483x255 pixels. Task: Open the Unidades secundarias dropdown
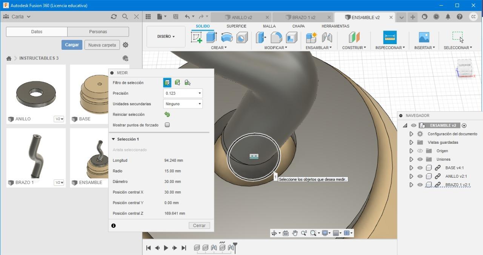coord(183,104)
